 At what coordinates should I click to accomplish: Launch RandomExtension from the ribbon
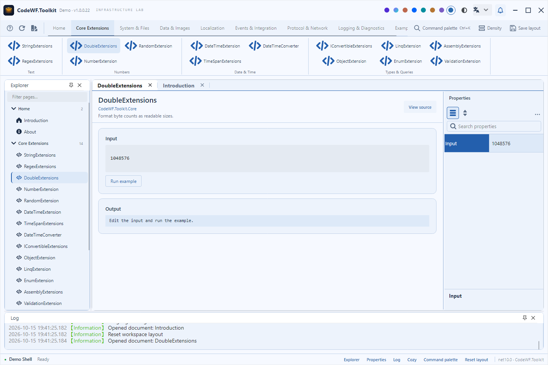pyautogui.click(x=148, y=46)
